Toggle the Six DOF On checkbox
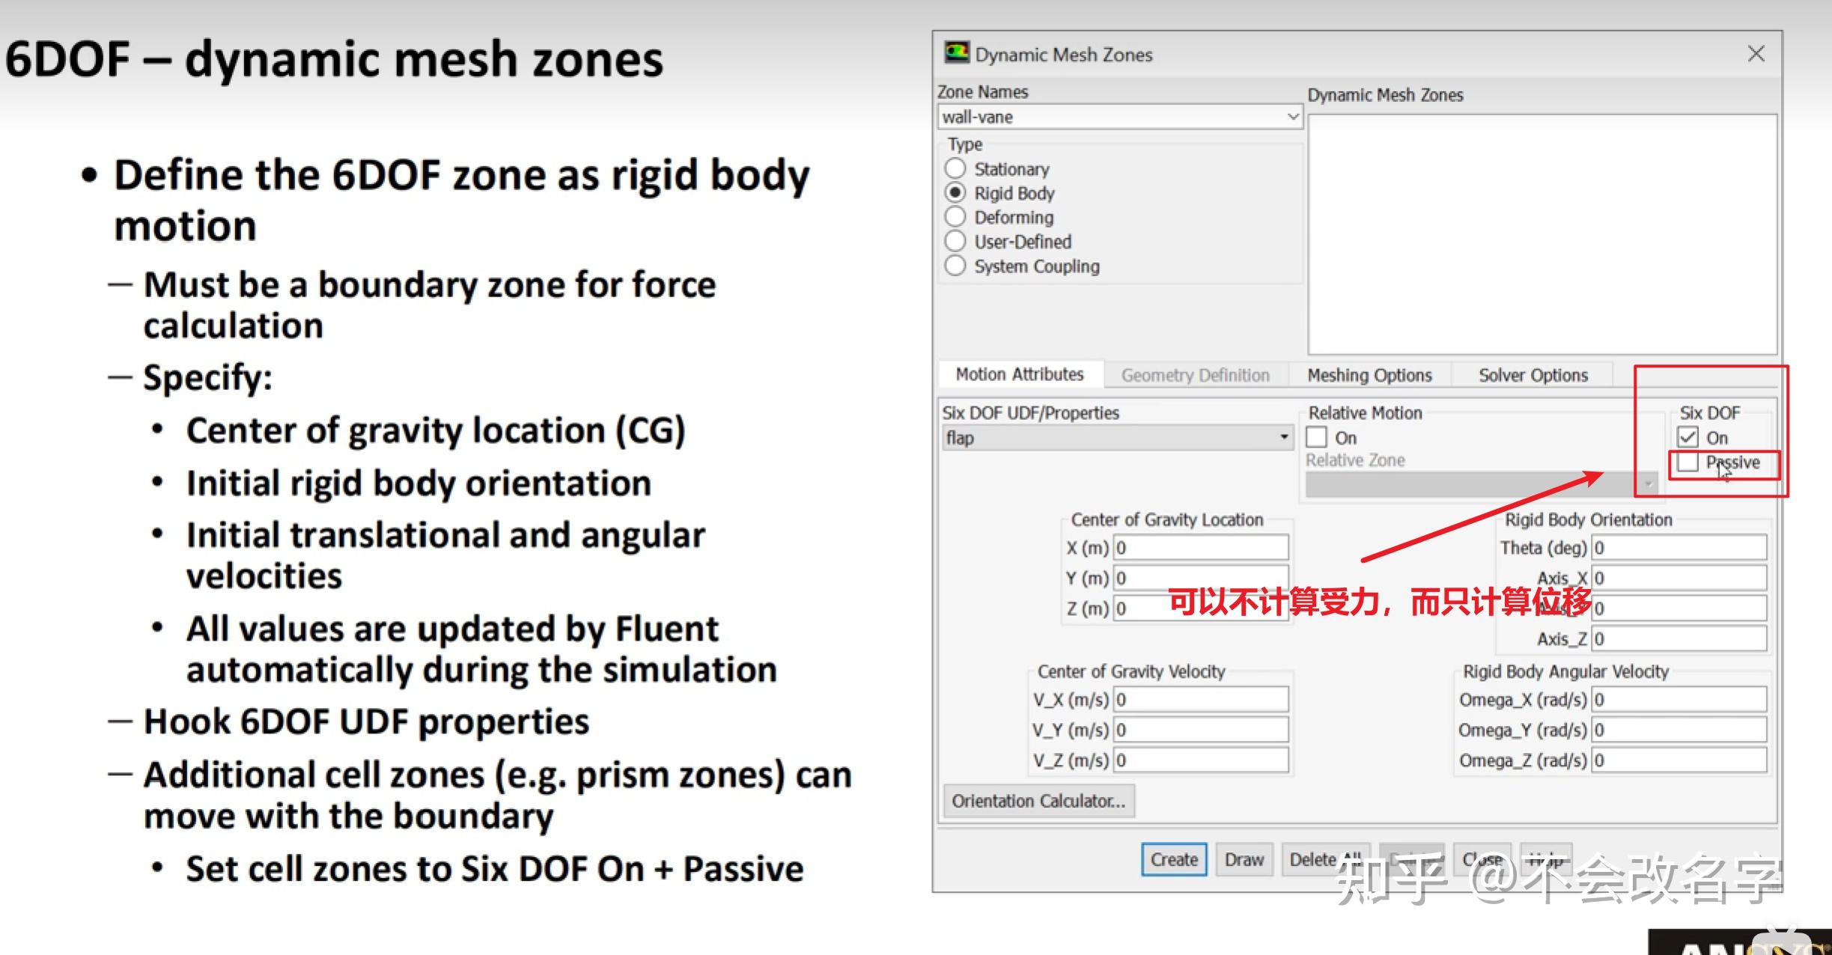 click(x=1688, y=437)
